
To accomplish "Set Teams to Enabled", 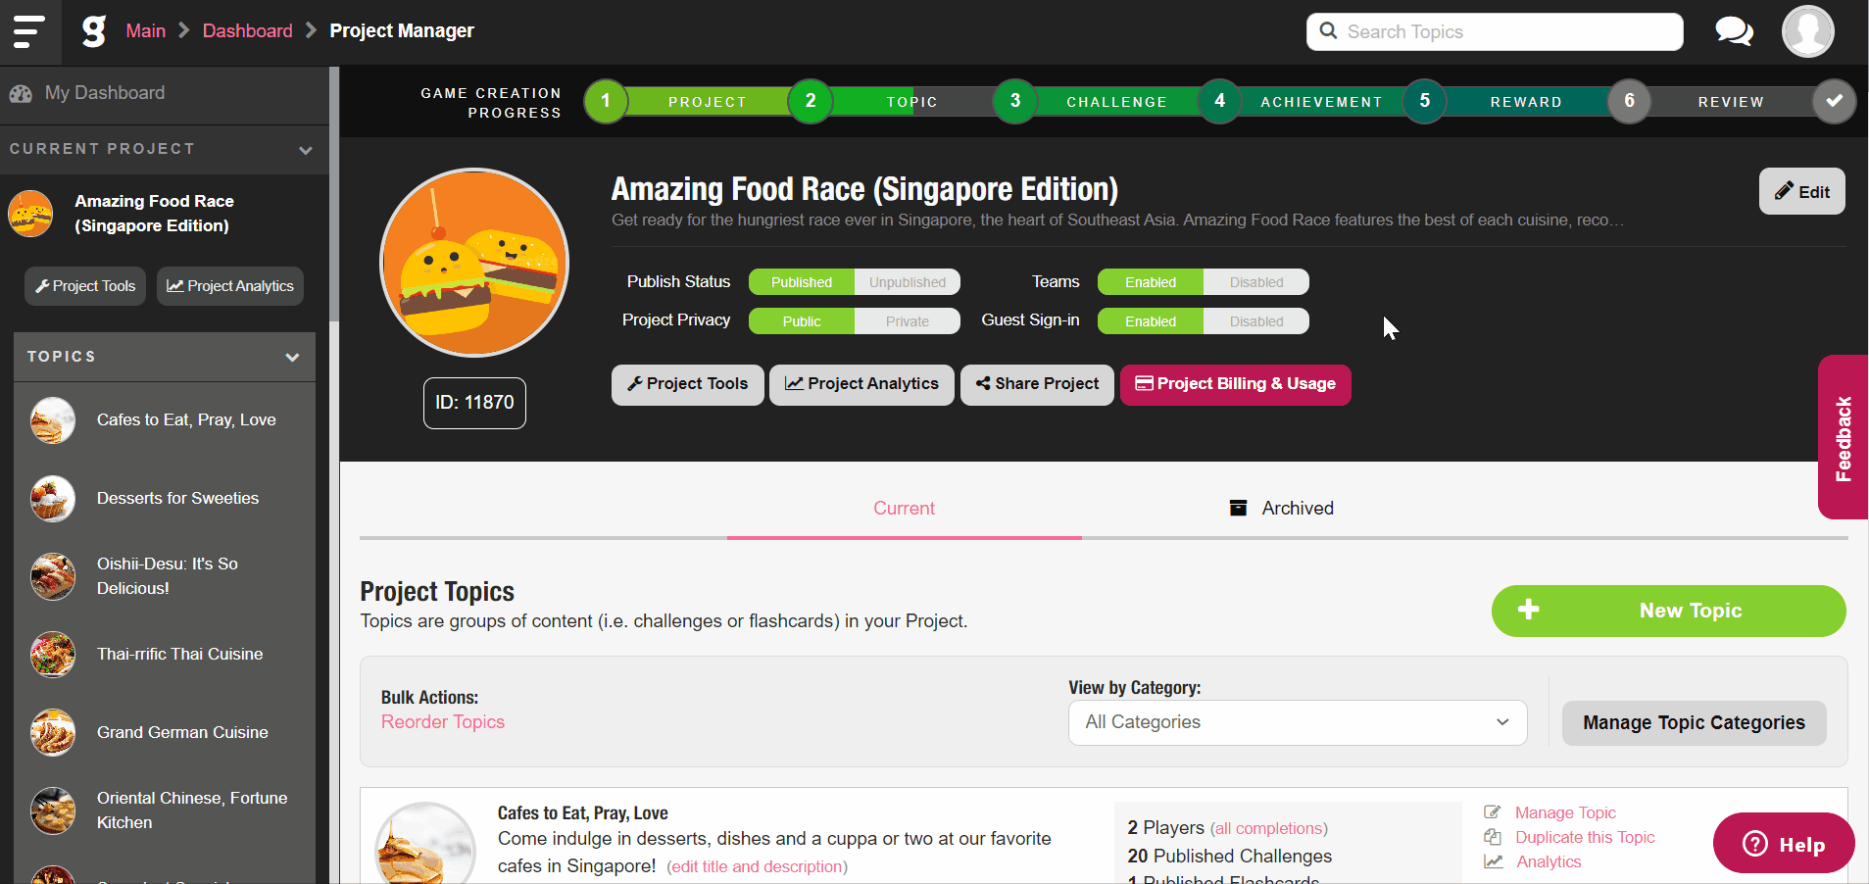I will pyautogui.click(x=1151, y=282).
